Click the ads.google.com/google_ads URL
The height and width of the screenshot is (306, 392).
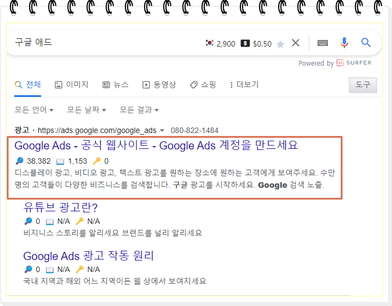click(x=97, y=130)
